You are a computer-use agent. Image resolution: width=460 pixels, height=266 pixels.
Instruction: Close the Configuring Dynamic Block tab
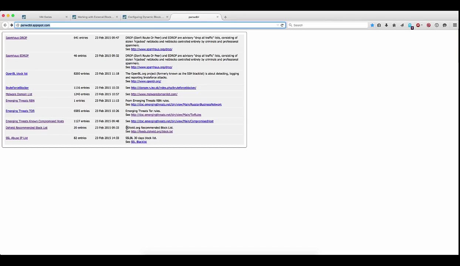coord(167,17)
